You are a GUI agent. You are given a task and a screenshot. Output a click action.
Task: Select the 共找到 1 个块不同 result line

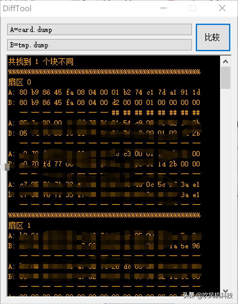(41, 61)
